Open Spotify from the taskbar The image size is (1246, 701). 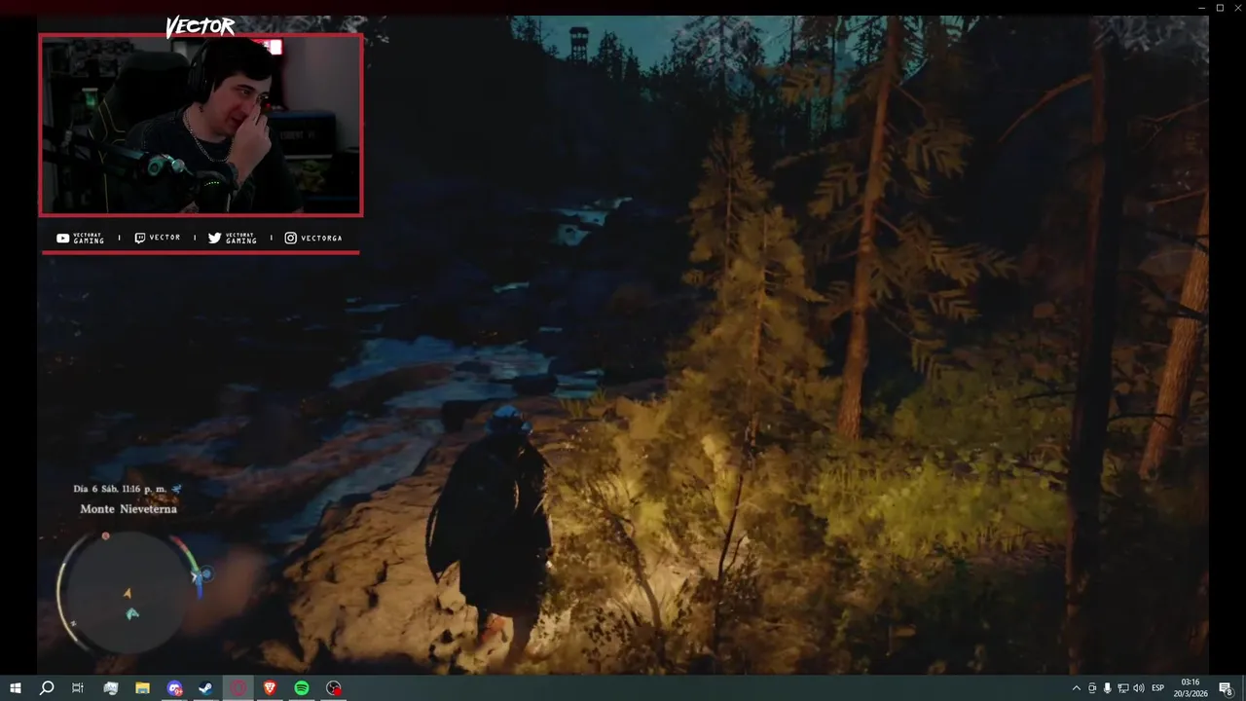[x=302, y=688]
